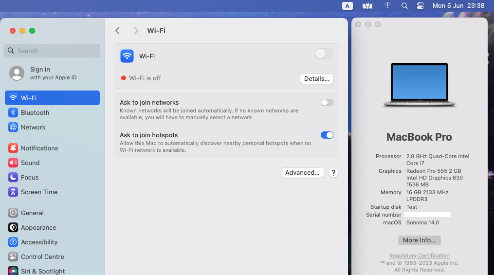The width and height of the screenshot is (494, 275).
Task: Select the macOS Sonoma 14.0 value
Action: pyautogui.click(x=422, y=222)
